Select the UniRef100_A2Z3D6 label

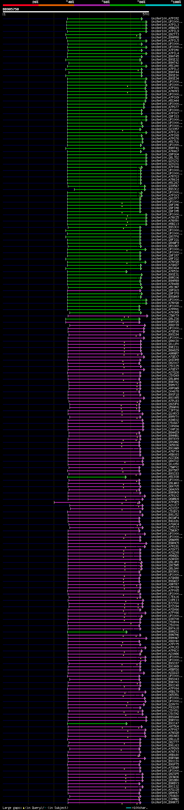[x=165, y=458]
